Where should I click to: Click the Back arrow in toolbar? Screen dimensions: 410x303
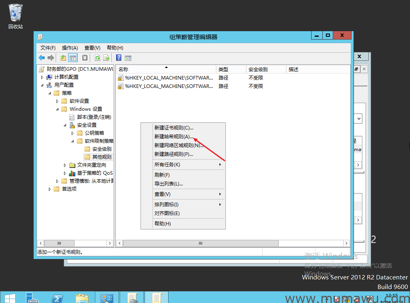pyautogui.click(x=42, y=58)
